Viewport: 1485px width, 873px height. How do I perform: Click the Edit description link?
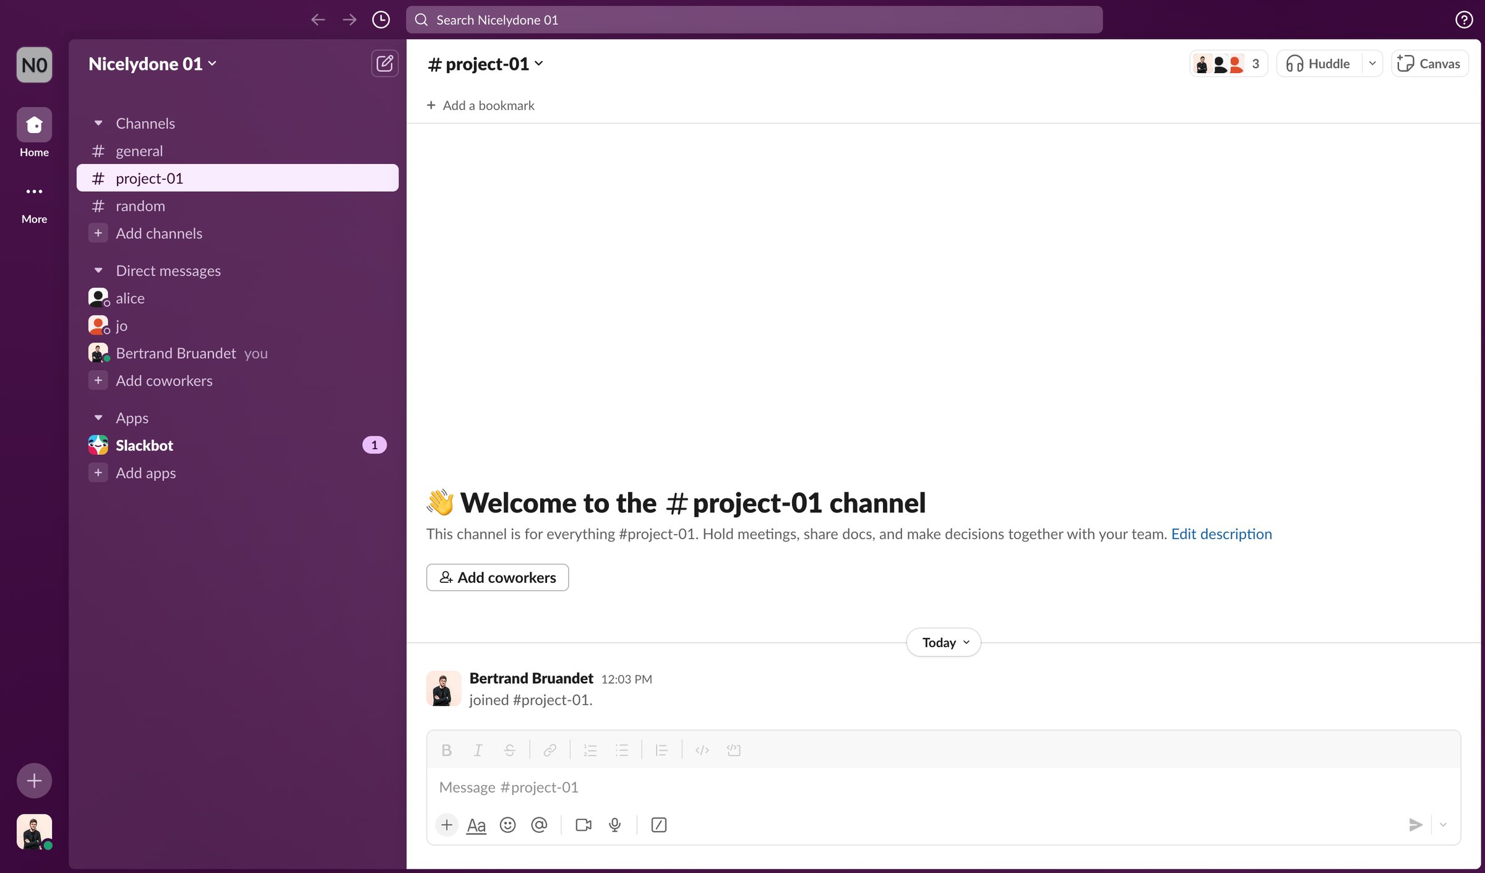pos(1221,534)
